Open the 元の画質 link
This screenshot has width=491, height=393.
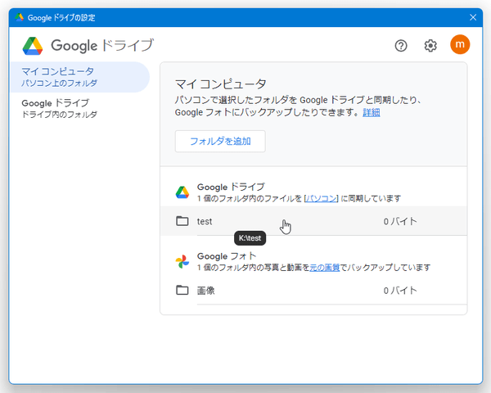(x=324, y=268)
